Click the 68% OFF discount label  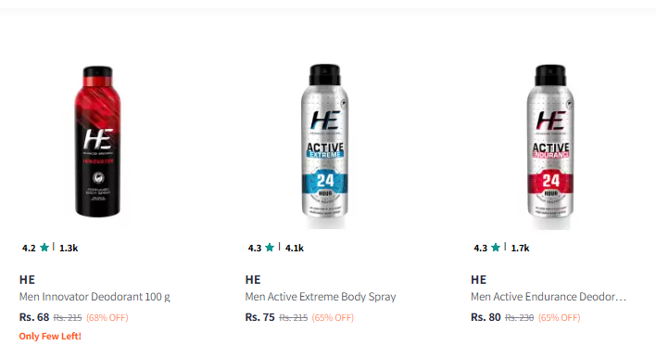pos(107,318)
